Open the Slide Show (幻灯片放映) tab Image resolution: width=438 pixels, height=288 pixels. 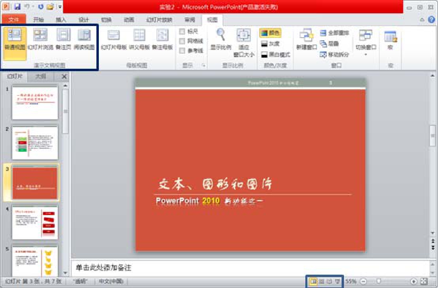point(159,20)
